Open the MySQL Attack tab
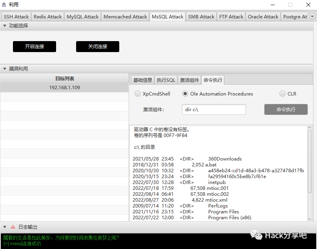Image resolution: width=317 pixels, height=249 pixels. pyautogui.click(x=82, y=17)
